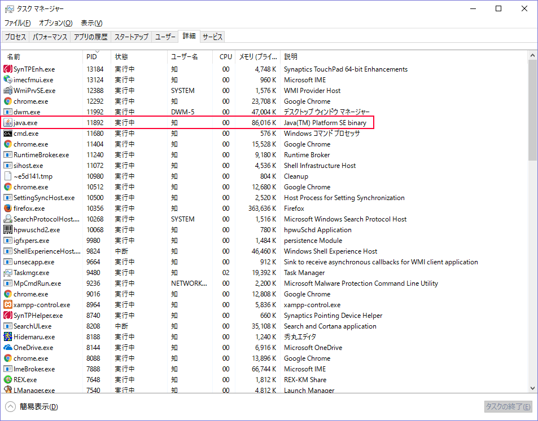The height and width of the screenshot is (421, 538).
Task: Click the Java(TM) Platform SE binary description
Action: (325, 123)
